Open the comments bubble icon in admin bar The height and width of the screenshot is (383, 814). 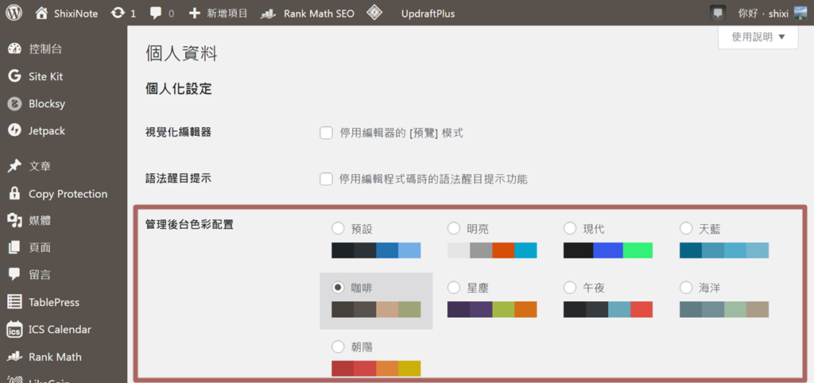[x=156, y=14]
